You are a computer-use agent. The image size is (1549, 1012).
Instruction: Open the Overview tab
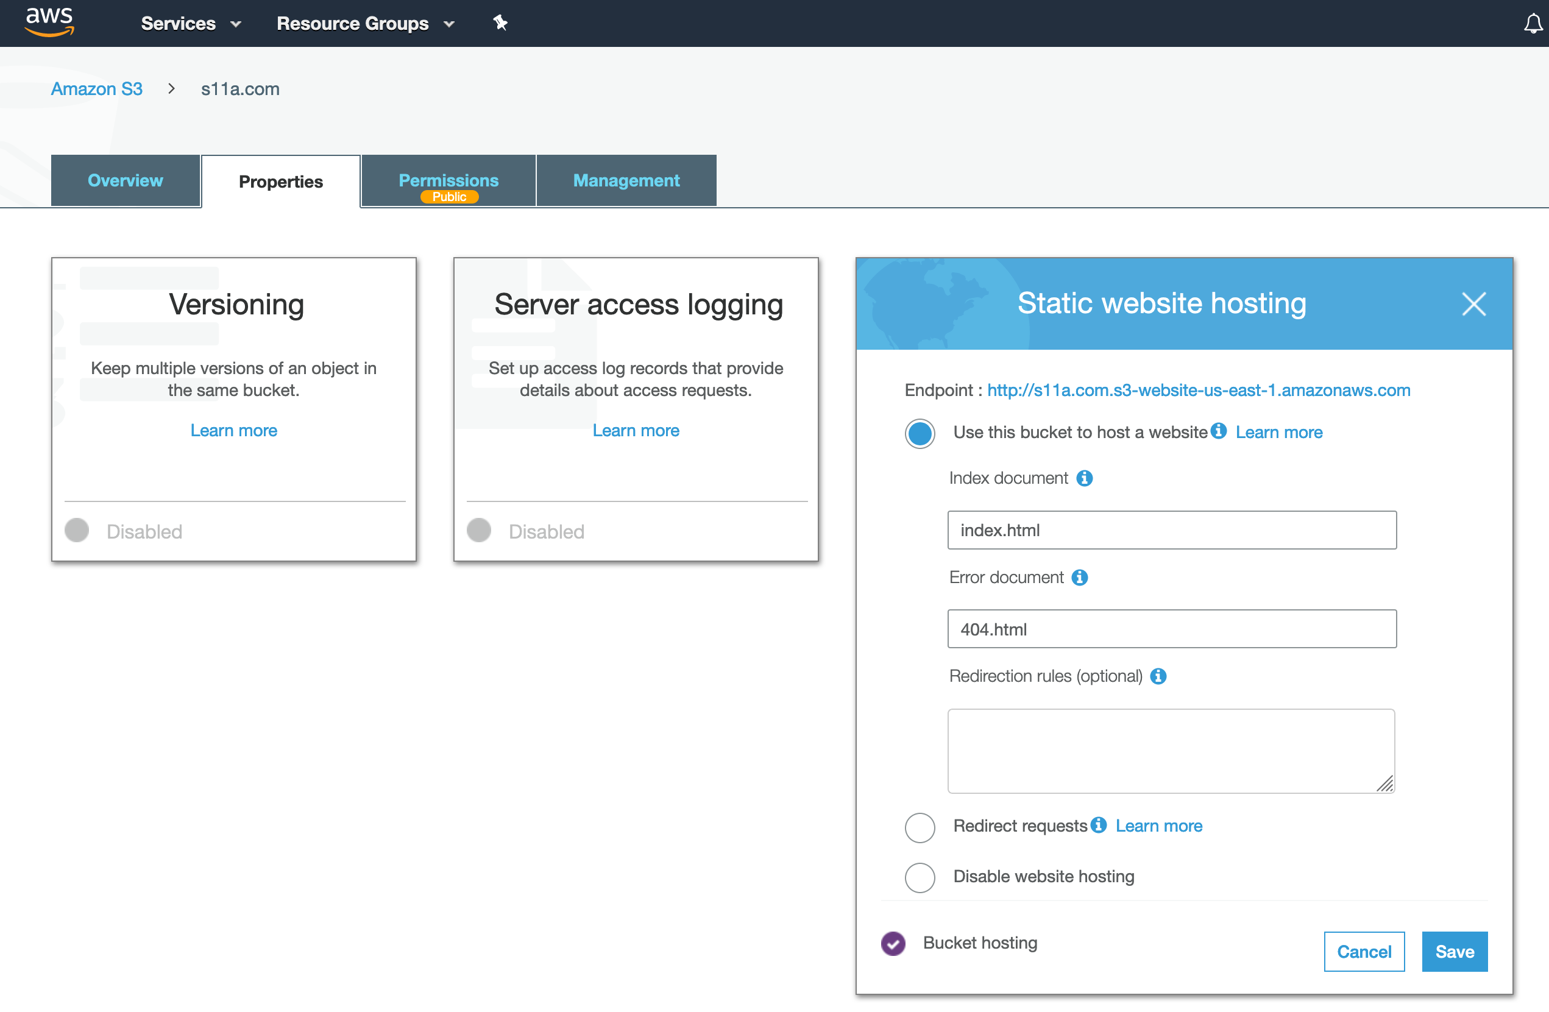(x=125, y=181)
